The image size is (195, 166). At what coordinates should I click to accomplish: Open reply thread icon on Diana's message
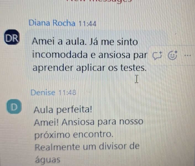pos(157,56)
